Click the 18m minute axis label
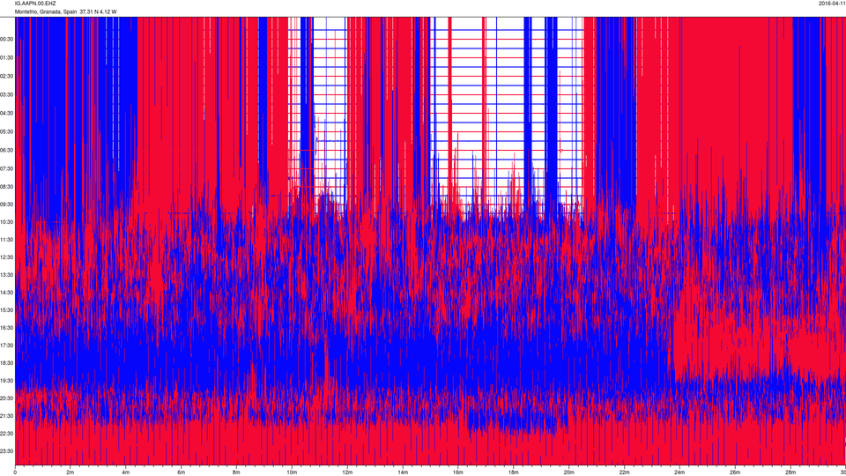846x476 pixels. (514, 472)
